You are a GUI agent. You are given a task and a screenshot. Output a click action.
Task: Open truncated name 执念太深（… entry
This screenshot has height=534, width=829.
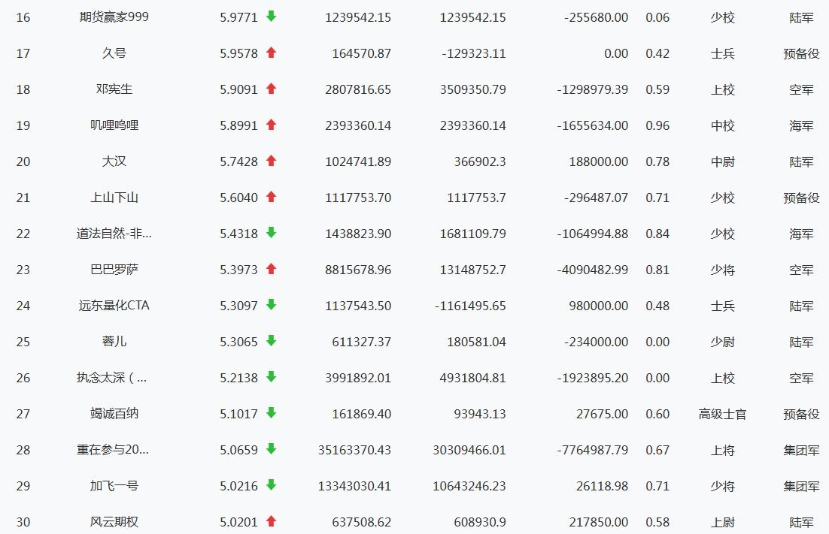click(112, 378)
